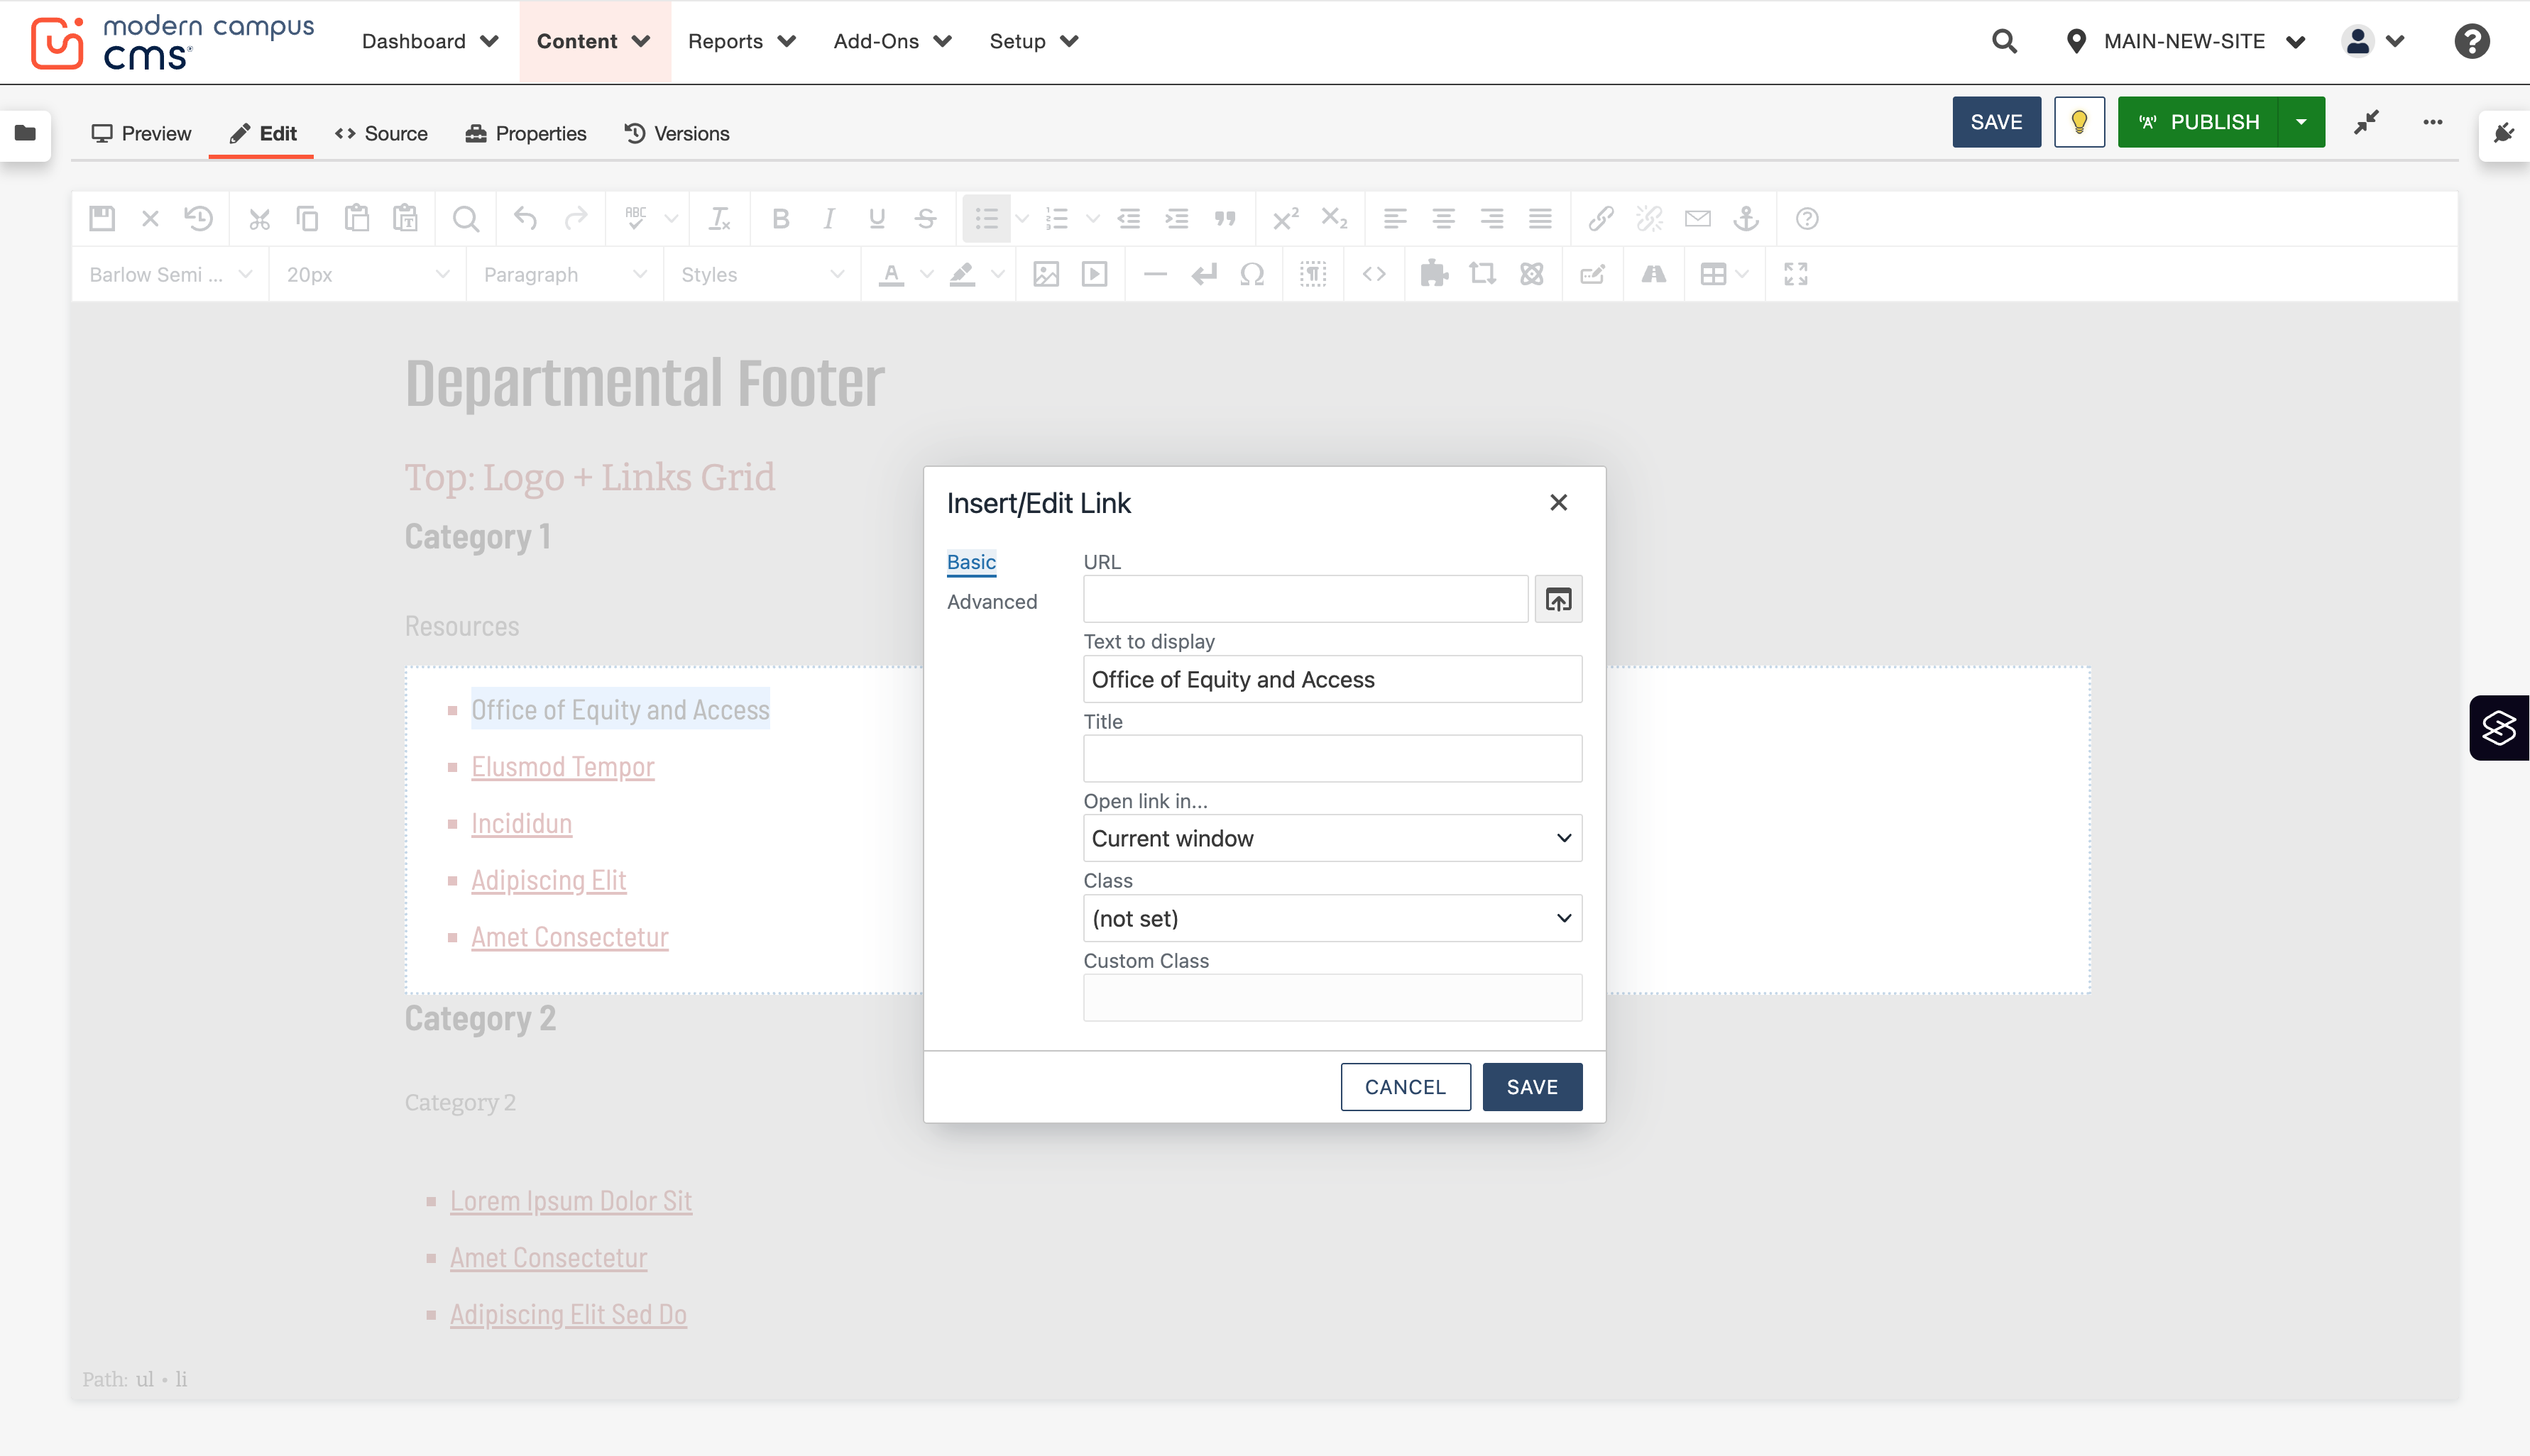The image size is (2530, 1456).
Task: Click the dialog SAVE button
Action: click(1532, 1087)
